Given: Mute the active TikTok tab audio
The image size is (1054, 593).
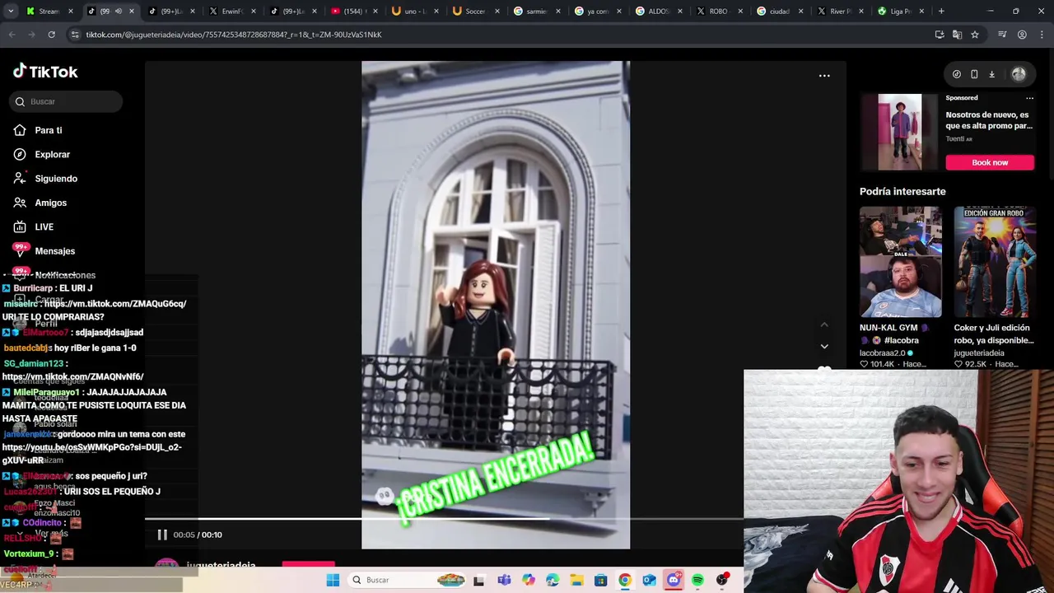Looking at the screenshot, I should point(118,12).
